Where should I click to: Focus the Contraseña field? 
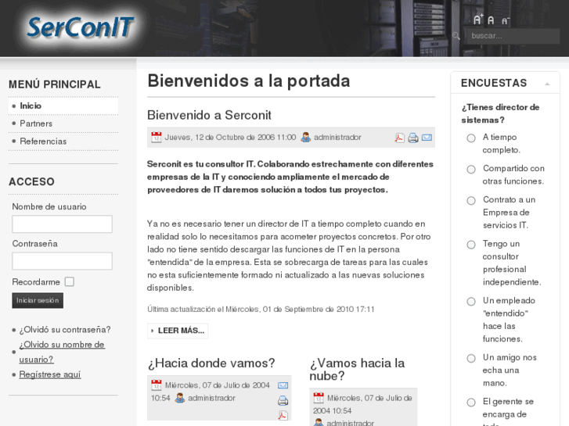62,261
